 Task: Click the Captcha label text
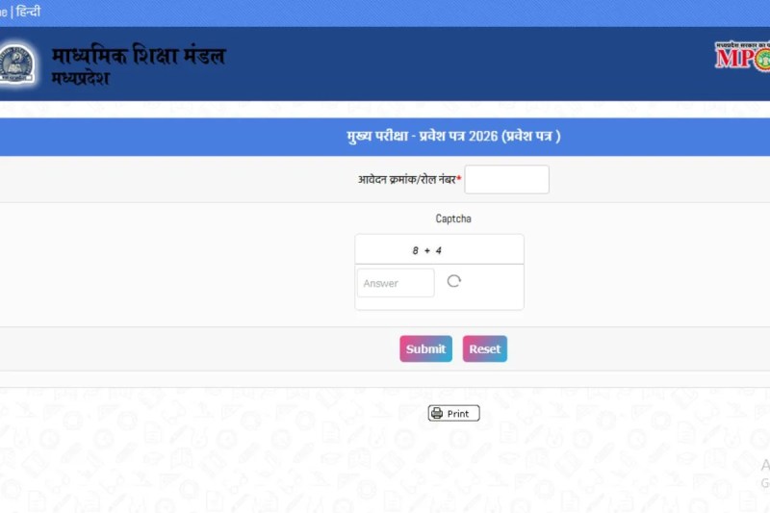coord(453,218)
